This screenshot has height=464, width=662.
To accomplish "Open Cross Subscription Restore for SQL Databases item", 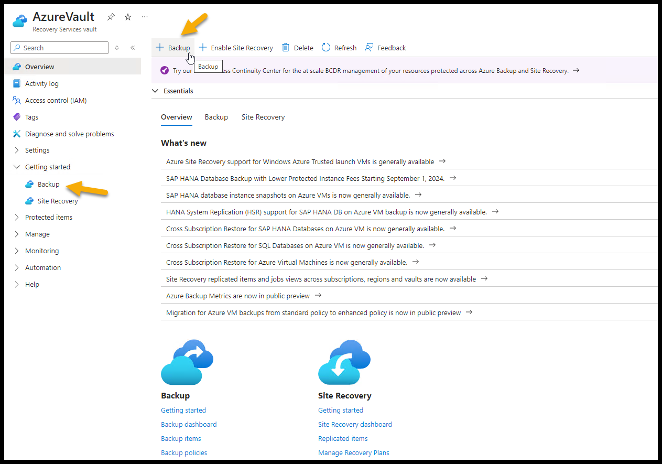I will point(295,245).
